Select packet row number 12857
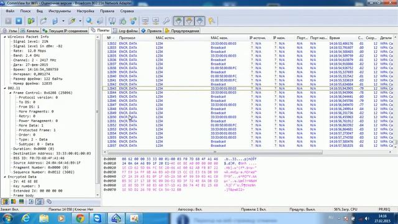The image size is (398, 224). (248, 146)
